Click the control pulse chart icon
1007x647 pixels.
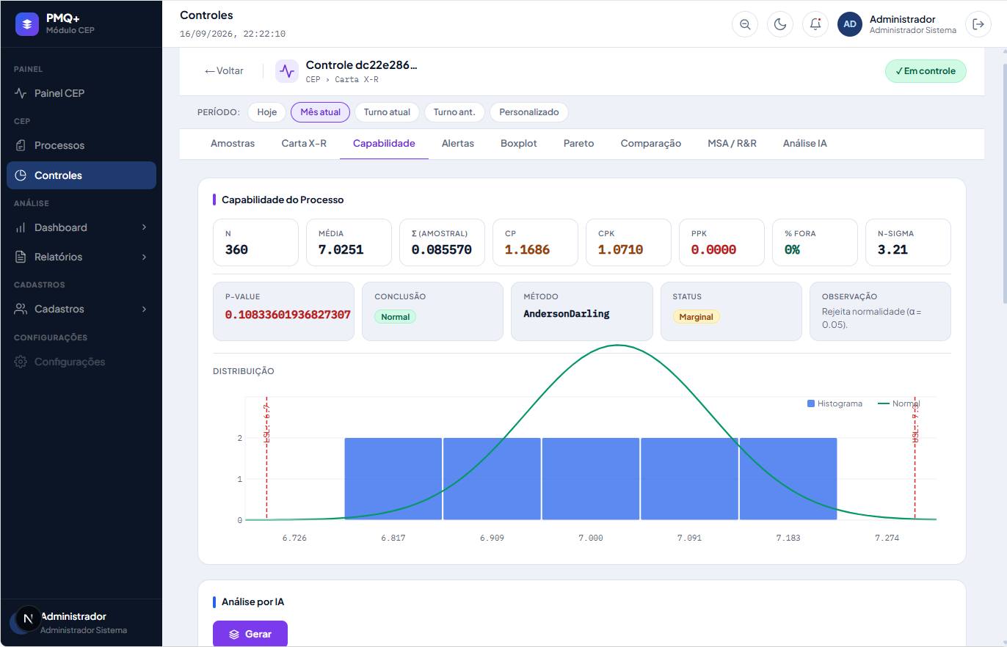(287, 71)
